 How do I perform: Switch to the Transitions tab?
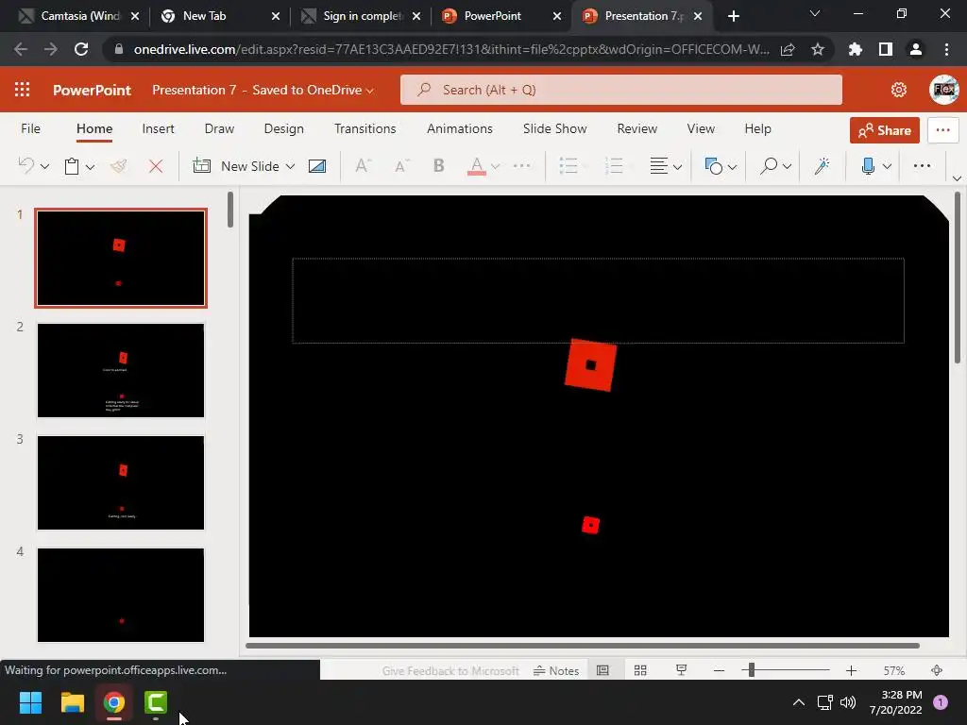[365, 128]
